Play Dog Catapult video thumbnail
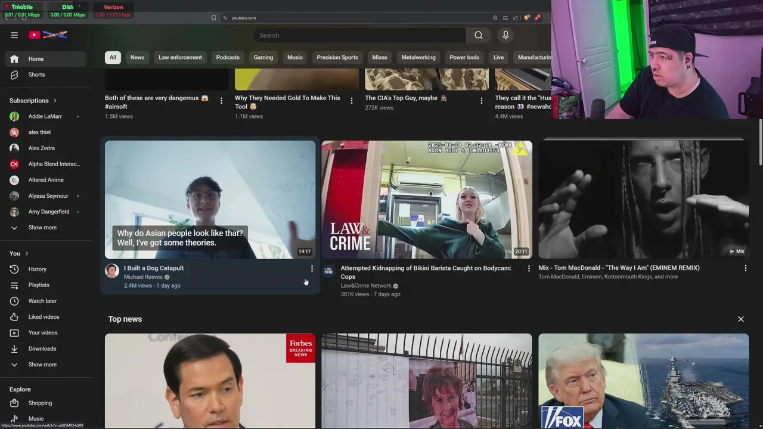 tap(210, 200)
